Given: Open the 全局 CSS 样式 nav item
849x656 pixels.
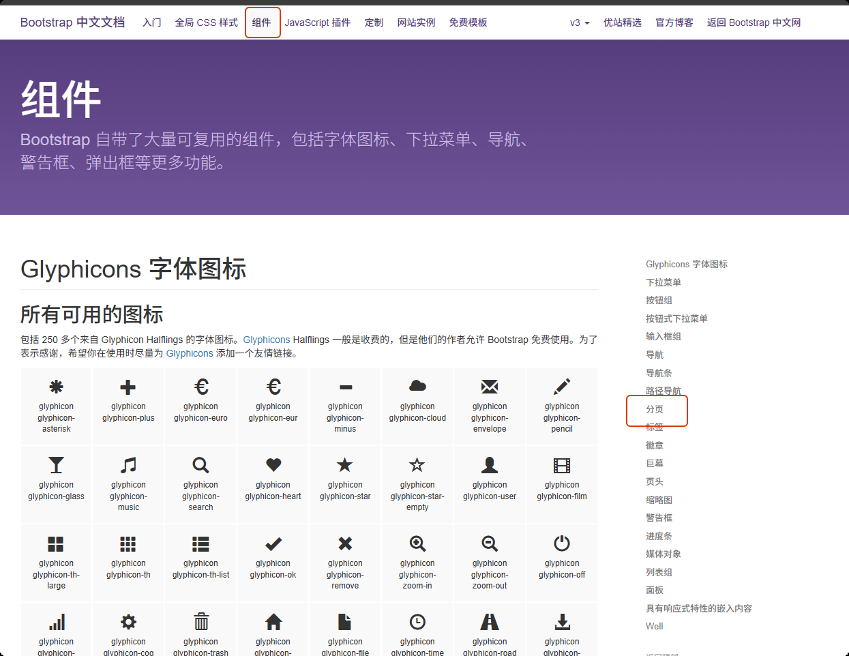Looking at the screenshot, I should point(207,23).
